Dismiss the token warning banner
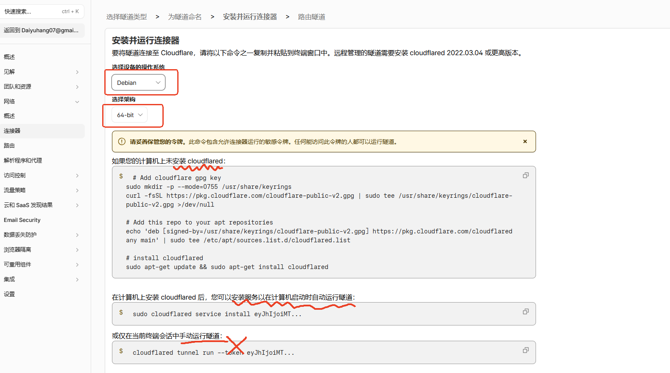Viewport: 670px width, 373px height. coord(525,142)
